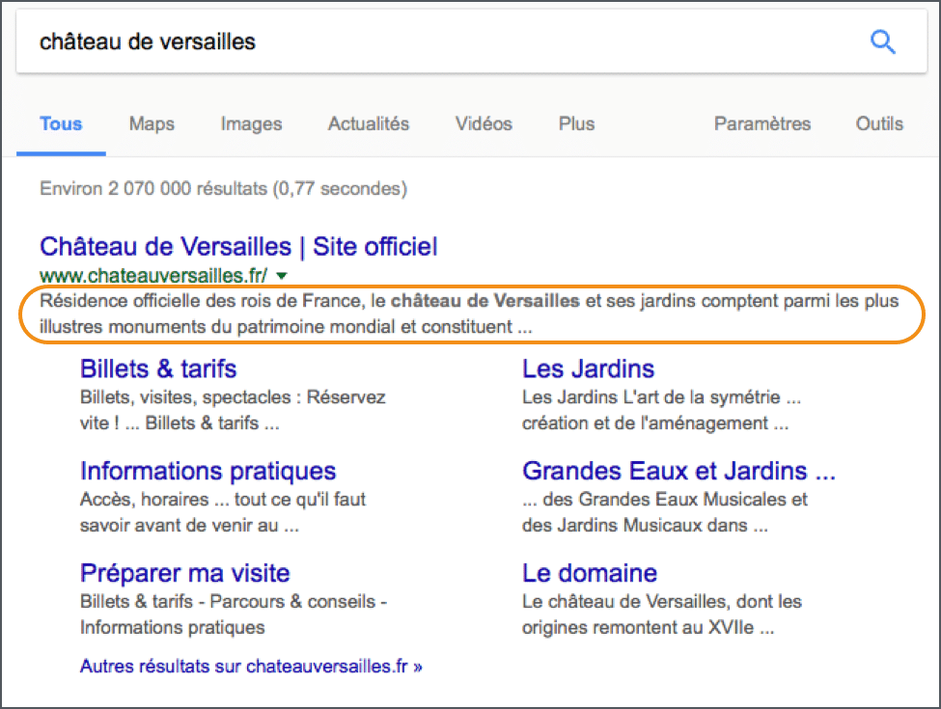Open the Vidéos tab

pyautogui.click(x=484, y=123)
